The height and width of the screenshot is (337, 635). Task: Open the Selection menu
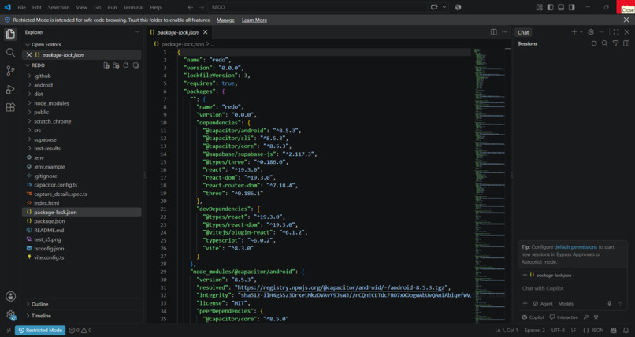coord(59,7)
